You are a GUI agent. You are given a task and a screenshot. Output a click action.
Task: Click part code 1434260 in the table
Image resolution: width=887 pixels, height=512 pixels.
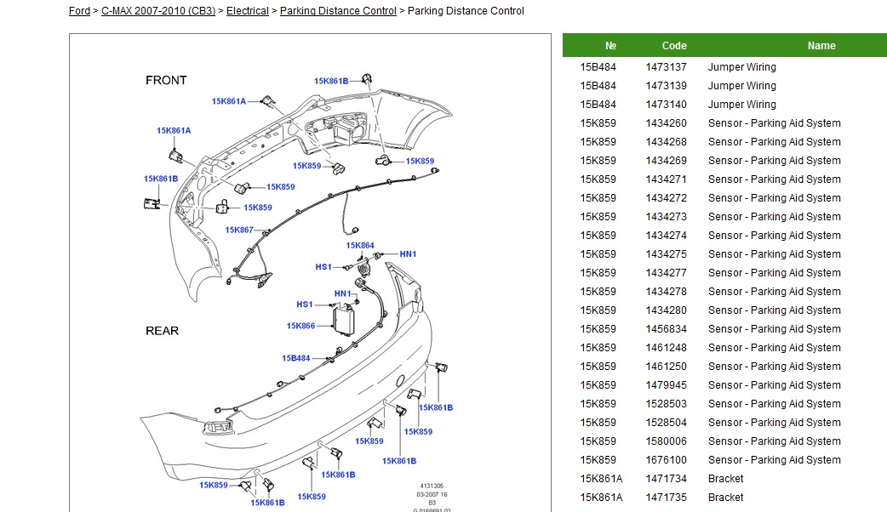tap(666, 123)
